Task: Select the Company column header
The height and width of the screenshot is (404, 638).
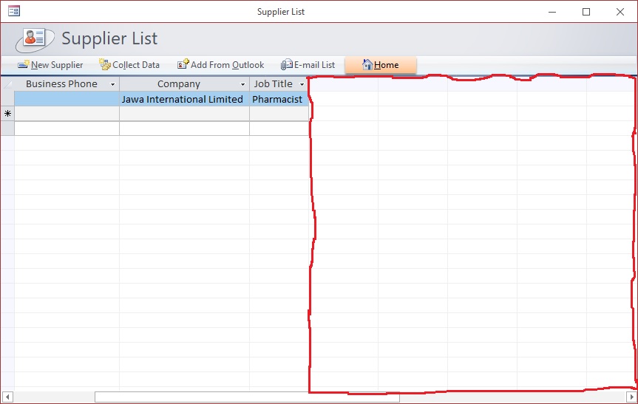Action: [184, 84]
